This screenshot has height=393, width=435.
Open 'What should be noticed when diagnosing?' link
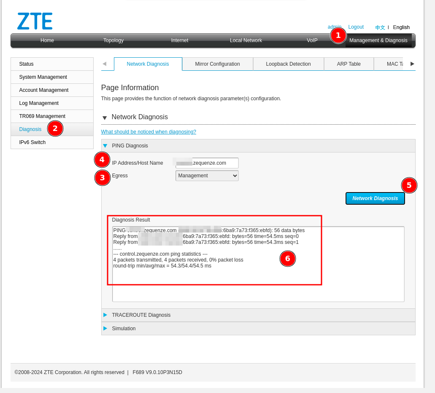pyautogui.click(x=149, y=132)
